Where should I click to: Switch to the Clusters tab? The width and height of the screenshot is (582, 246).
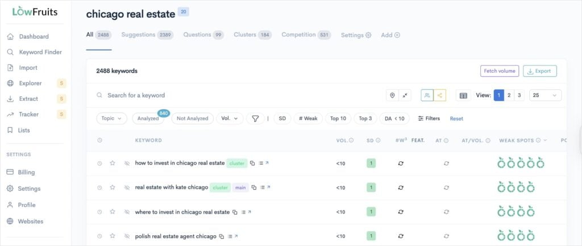click(x=252, y=35)
